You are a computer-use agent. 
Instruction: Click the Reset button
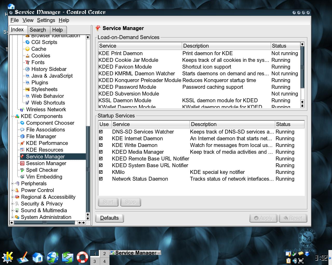click(293, 218)
